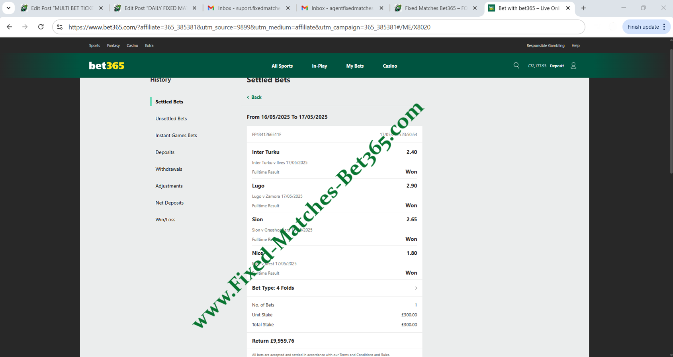Click the page vertical scrollbar
673x357 pixels.
tap(671, 111)
